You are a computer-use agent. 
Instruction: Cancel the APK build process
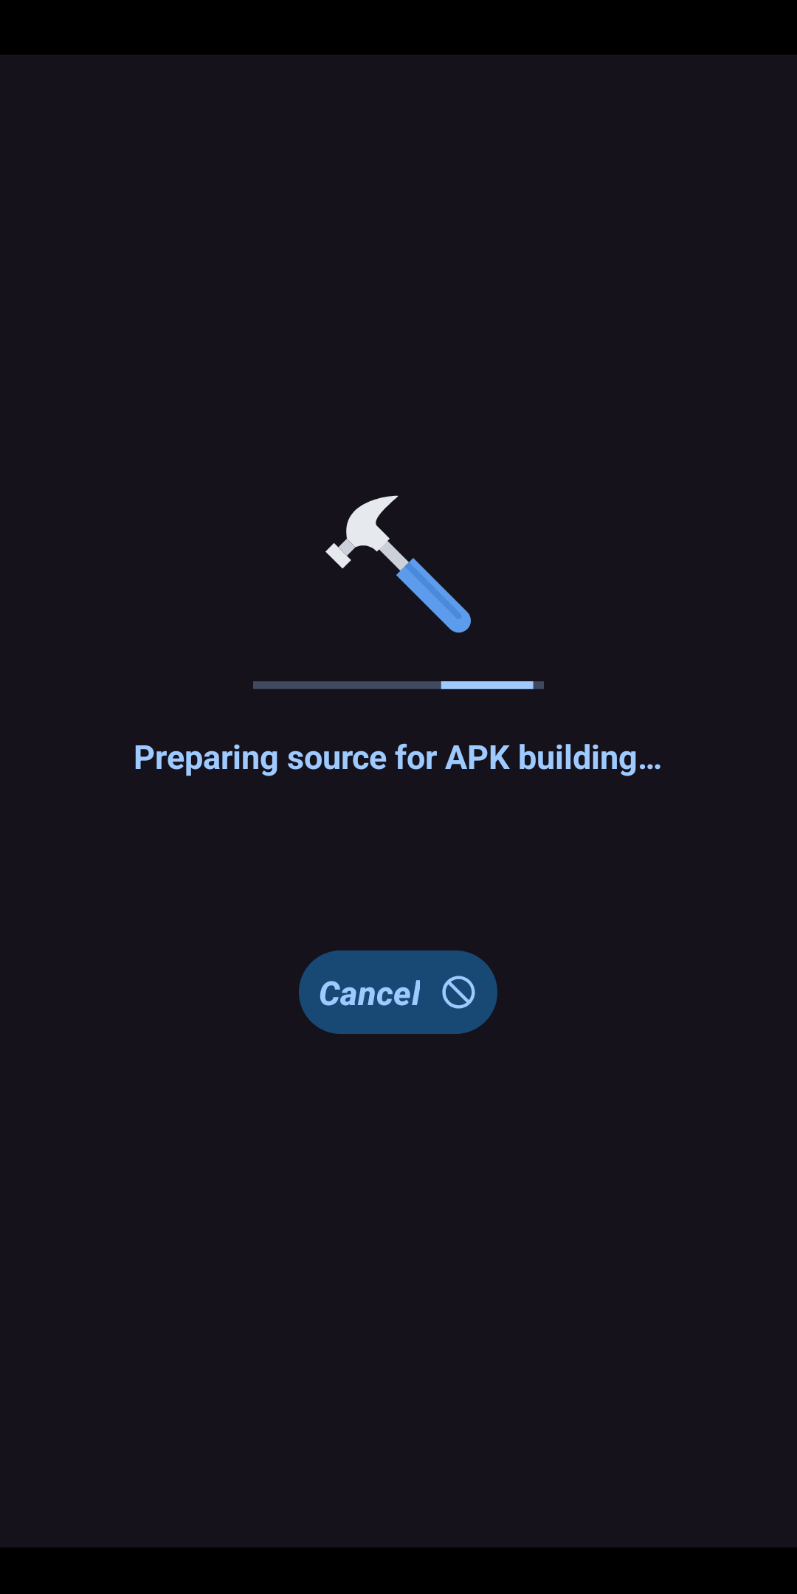pos(398,992)
